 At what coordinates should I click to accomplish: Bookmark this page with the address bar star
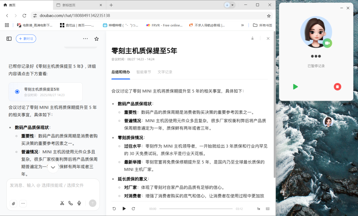point(269,16)
